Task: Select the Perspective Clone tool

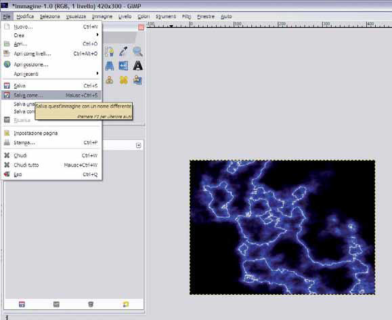Action: 137,80
